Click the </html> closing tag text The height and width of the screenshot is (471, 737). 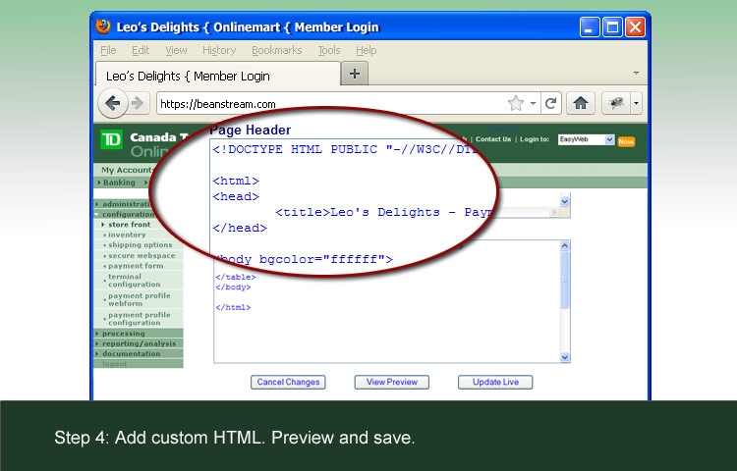233,308
